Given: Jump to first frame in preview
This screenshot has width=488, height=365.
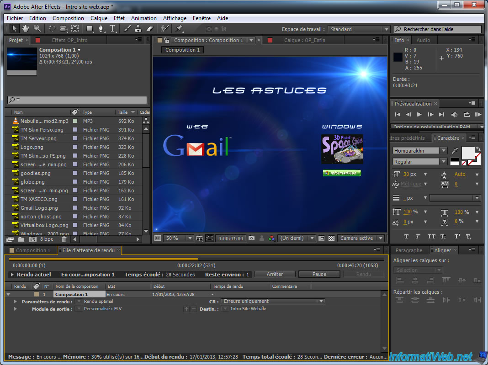Looking at the screenshot, I should (x=398, y=115).
